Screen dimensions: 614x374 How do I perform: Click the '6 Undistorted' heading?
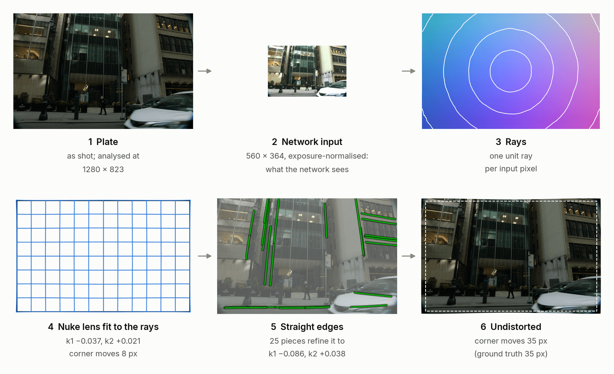511,327
